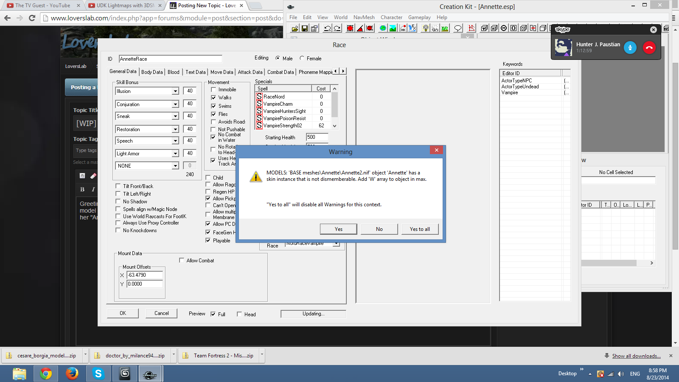Toggle the Sky toolbar icon
Image resolution: width=679 pixels, height=382 pixels.
(435, 28)
